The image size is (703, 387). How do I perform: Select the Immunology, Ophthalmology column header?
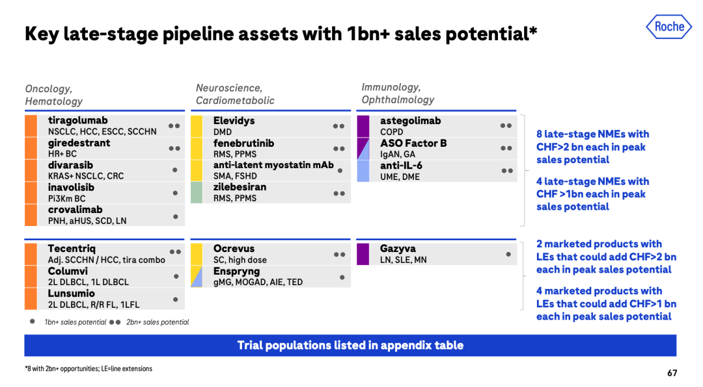(x=398, y=94)
